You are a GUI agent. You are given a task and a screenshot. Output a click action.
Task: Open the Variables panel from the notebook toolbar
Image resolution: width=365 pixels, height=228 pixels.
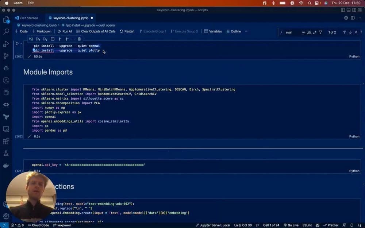212,31
